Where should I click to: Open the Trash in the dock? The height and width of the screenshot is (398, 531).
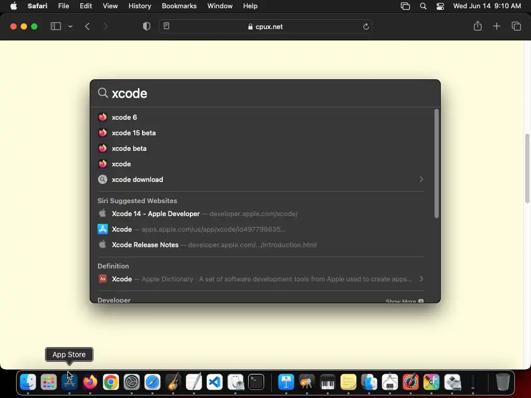pyautogui.click(x=502, y=382)
